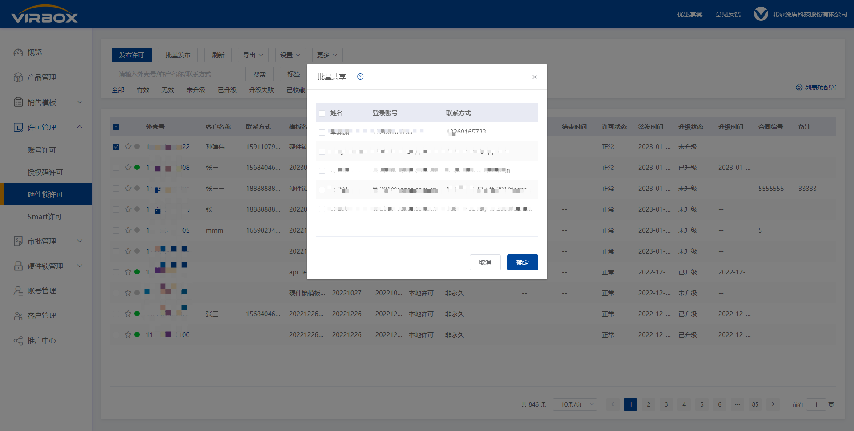Select the 有效 filter tab
This screenshot has width=854, height=431.
[x=143, y=90]
